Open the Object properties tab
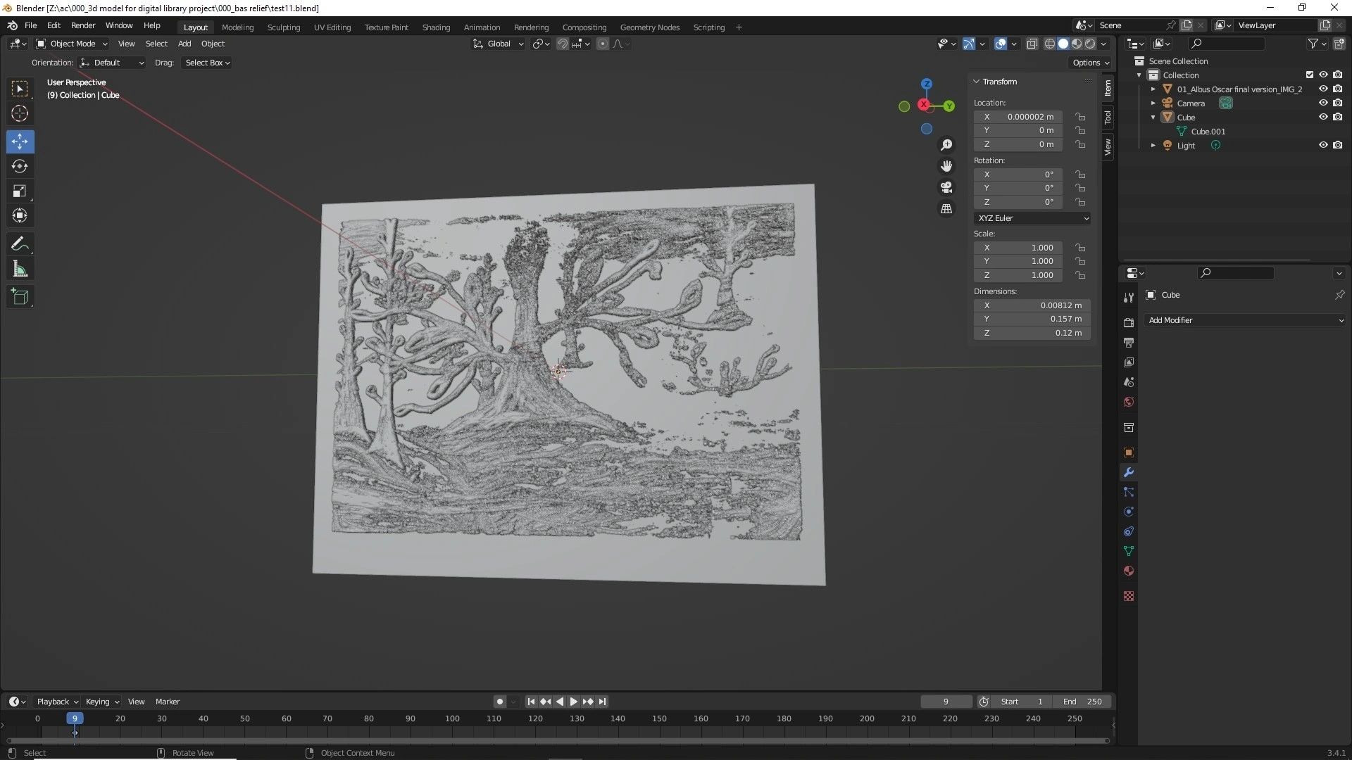Viewport: 1352px width, 760px height. click(x=1129, y=452)
